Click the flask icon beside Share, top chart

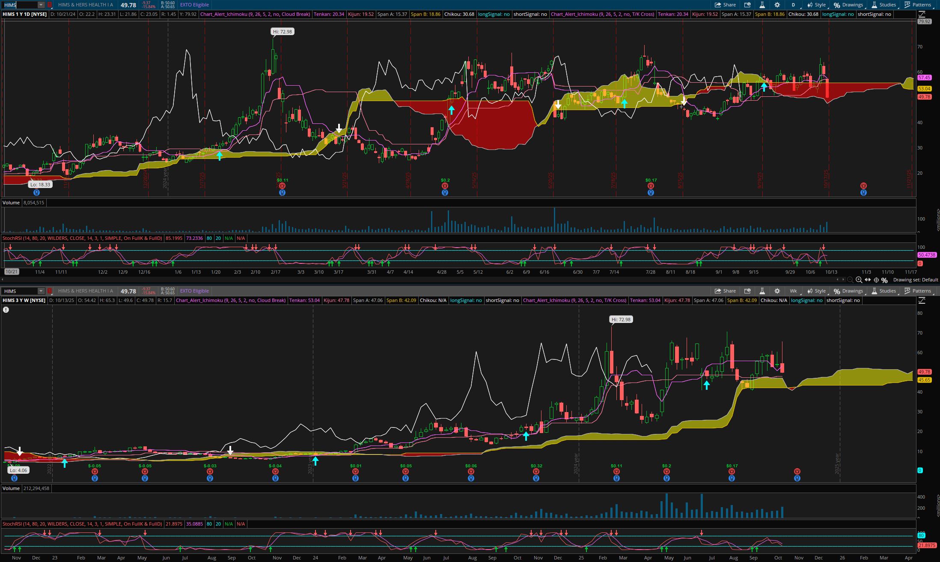762,5
